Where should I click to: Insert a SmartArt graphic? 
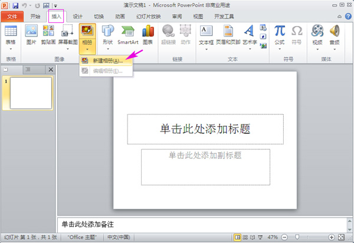128,35
